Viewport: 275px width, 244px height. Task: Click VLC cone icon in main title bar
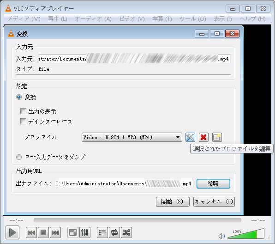8,8
